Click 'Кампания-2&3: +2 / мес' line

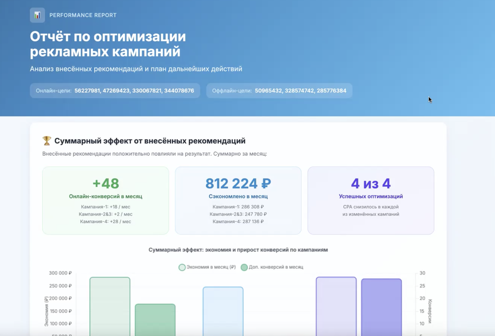[x=106, y=214]
